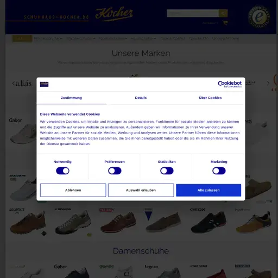Click the Trusted Shops guarantee badge
Viewport: 278px width, 278px height.
259,17
